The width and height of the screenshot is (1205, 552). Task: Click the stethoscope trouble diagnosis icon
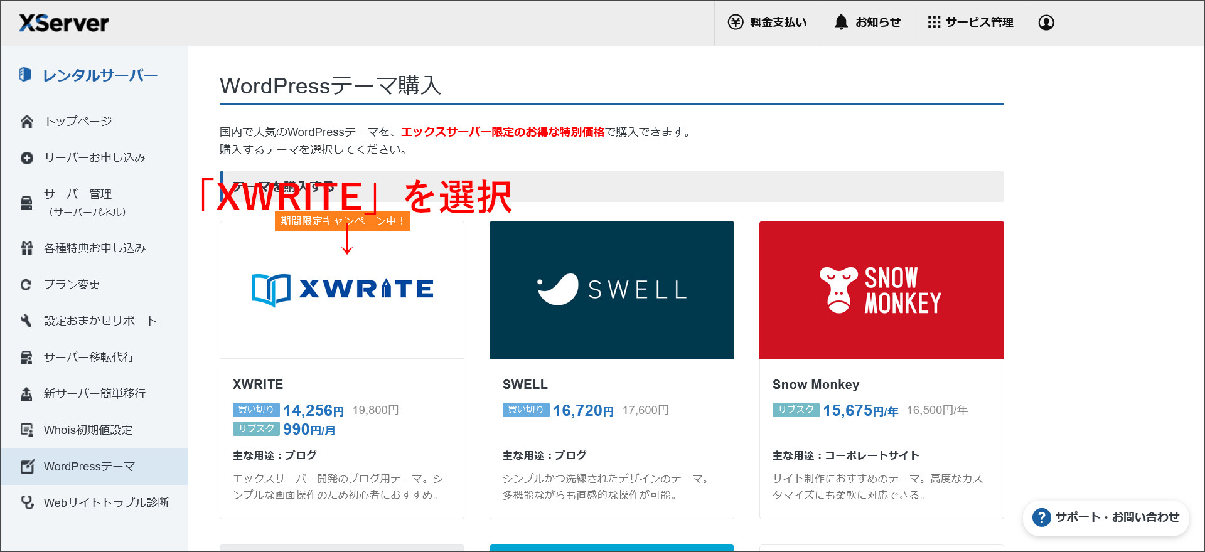click(x=27, y=502)
